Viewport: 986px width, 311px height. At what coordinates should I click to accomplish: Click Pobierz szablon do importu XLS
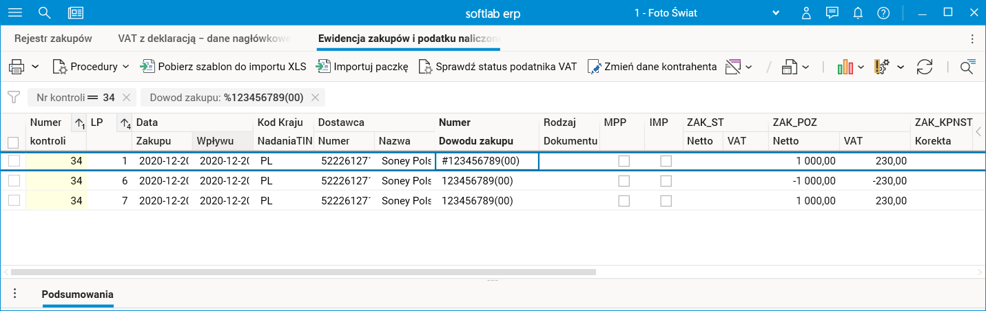224,67
